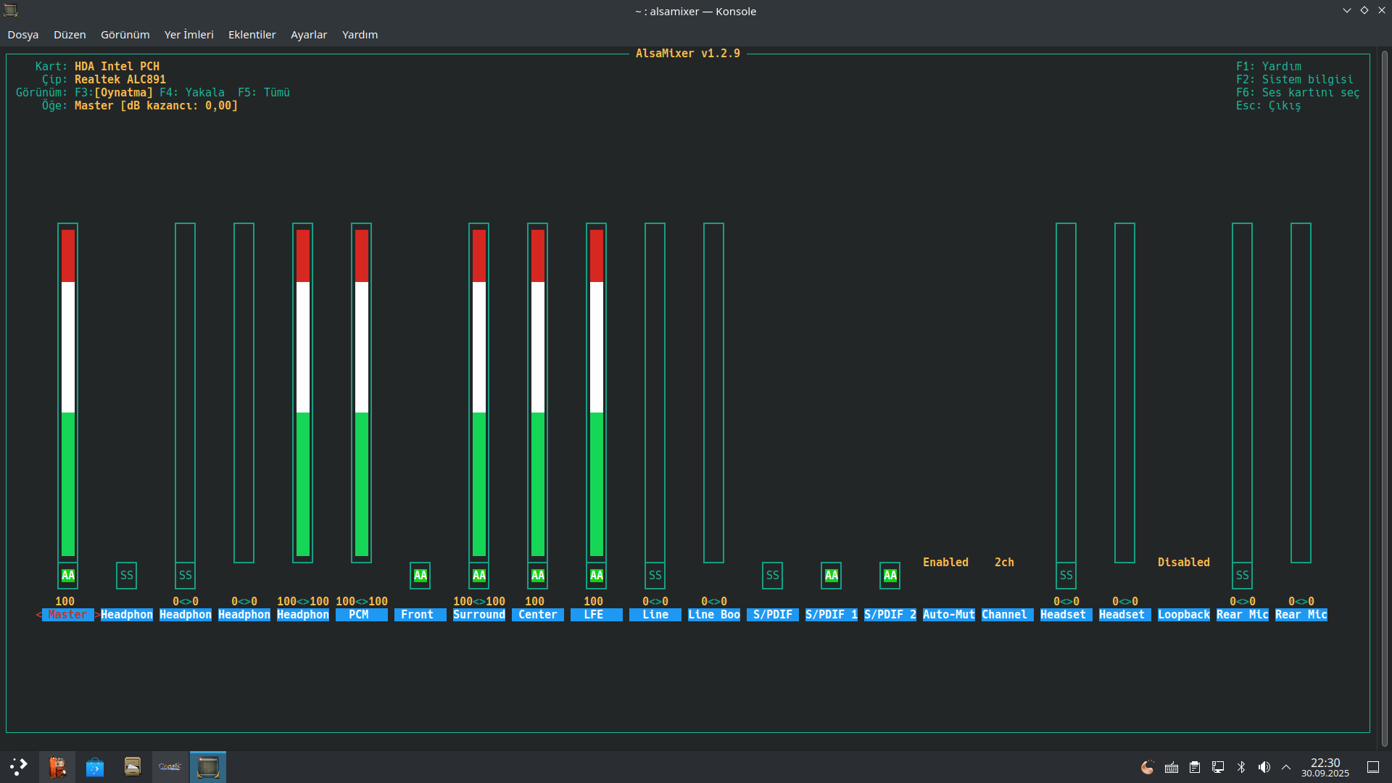Click the wired network tray icon
This screenshot has height=783, width=1392.
pyautogui.click(x=1218, y=767)
